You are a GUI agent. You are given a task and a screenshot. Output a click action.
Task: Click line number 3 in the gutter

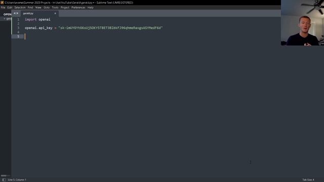pyautogui.click(x=18, y=28)
